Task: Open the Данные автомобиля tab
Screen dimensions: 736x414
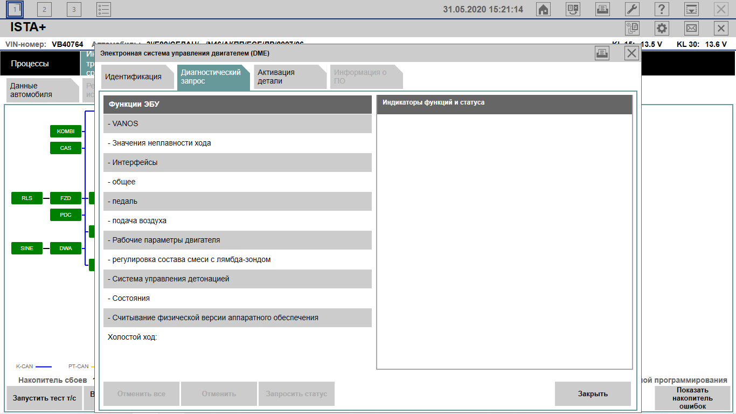Action: pyautogui.click(x=43, y=90)
